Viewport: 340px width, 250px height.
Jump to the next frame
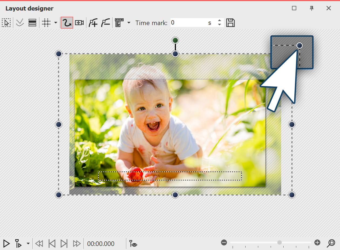coord(64,244)
